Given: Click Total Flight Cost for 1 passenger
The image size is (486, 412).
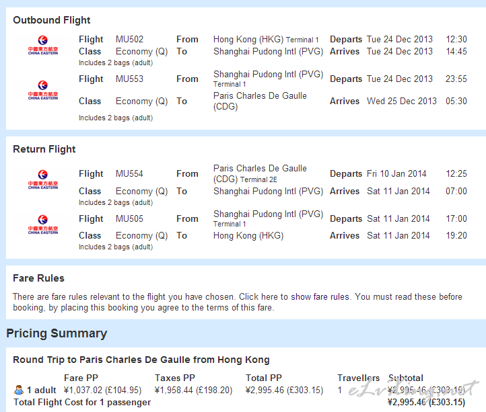Looking at the screenshot, I should point(81,403).
